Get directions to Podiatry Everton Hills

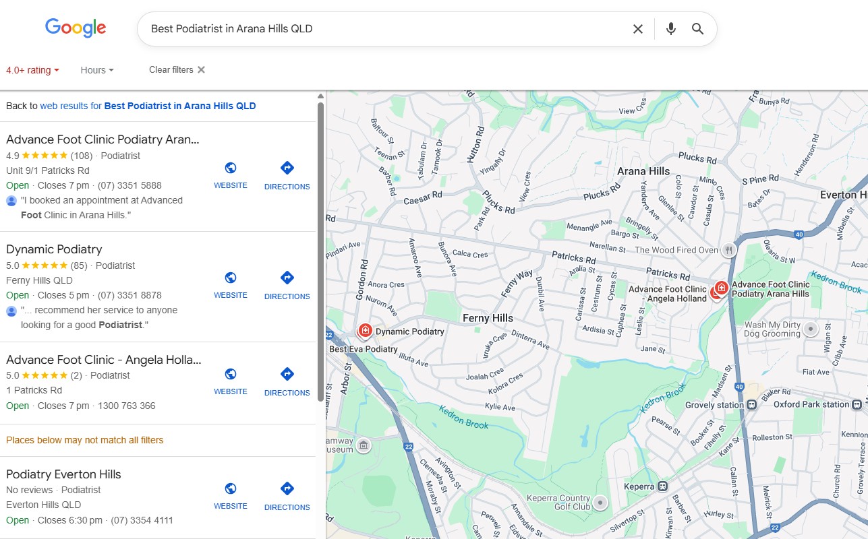[x=287, y=495]
